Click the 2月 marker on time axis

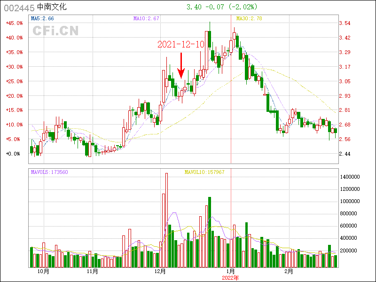point(289,272)
